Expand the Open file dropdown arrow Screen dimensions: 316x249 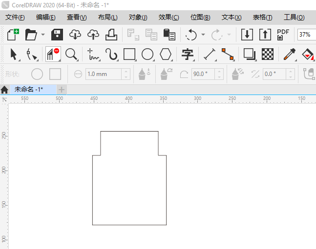(x=43, y=35)
